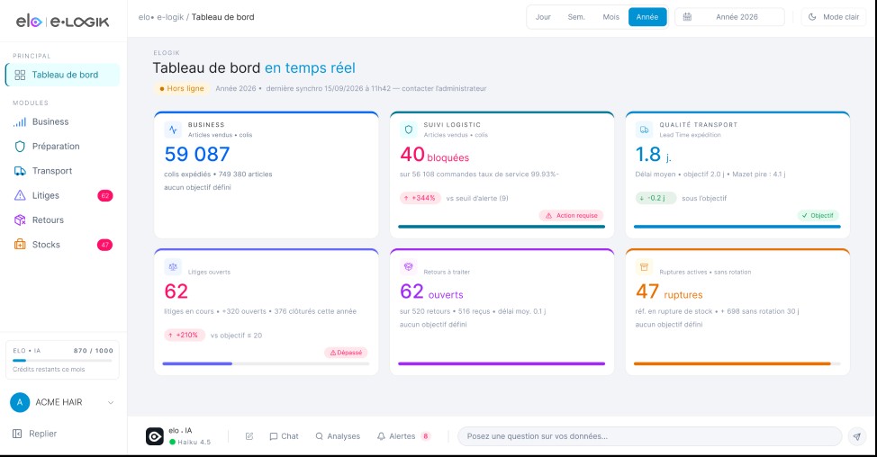877x457 pixels.
Task: Click the -0.2 j variation pill
Action: (655, 198)
